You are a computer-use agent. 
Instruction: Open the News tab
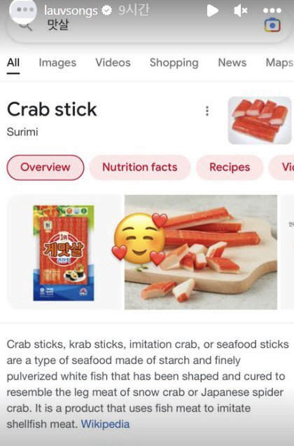(x=232, y=62)
